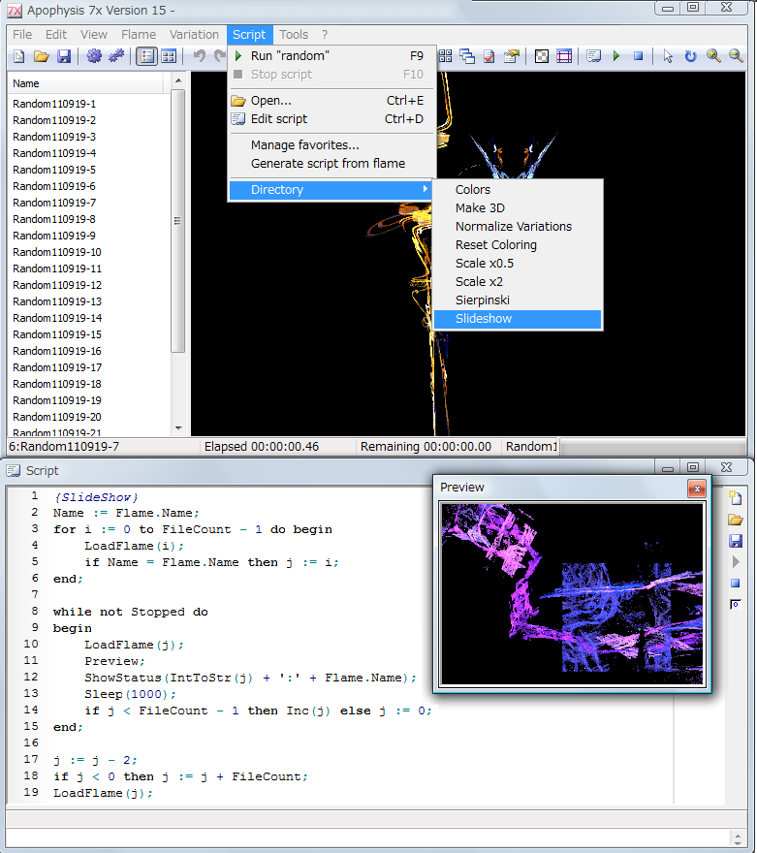Save script with Script window floppy icon

(x=736, y=541)
